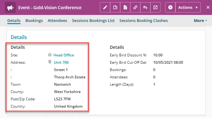The image size is (212, 118).
Task: Select the Details tab
Action: point(14,20)
